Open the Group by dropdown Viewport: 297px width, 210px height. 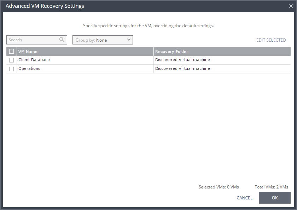[103, 40]
